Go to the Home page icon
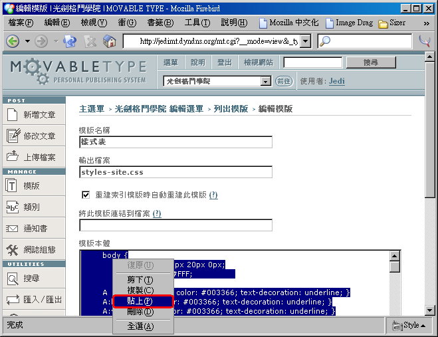Image resolution: width=438 pixels, height=337 pixels. [x=110, y=41]
